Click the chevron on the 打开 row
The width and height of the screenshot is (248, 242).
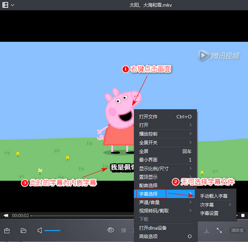click(191, 125)
